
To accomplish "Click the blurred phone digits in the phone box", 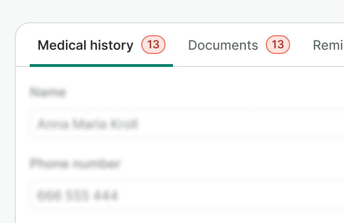I will pos(77,196).
